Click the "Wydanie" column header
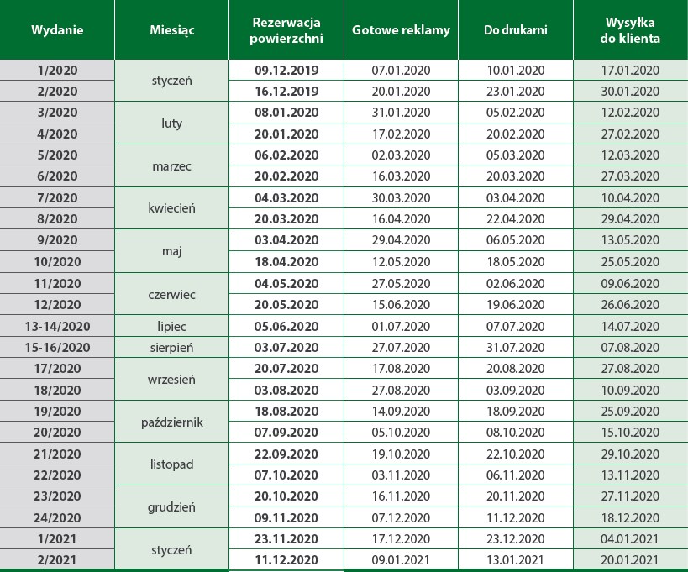Image resolution: width=688 pixels, height=572 pixels. [x=57, y=30]
